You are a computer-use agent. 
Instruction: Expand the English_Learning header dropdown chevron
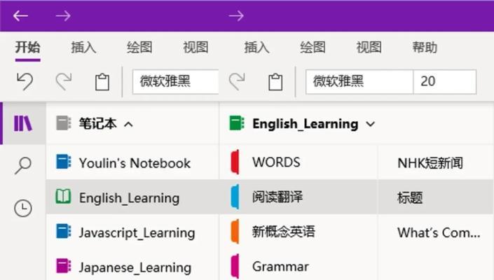click(371, 125)
